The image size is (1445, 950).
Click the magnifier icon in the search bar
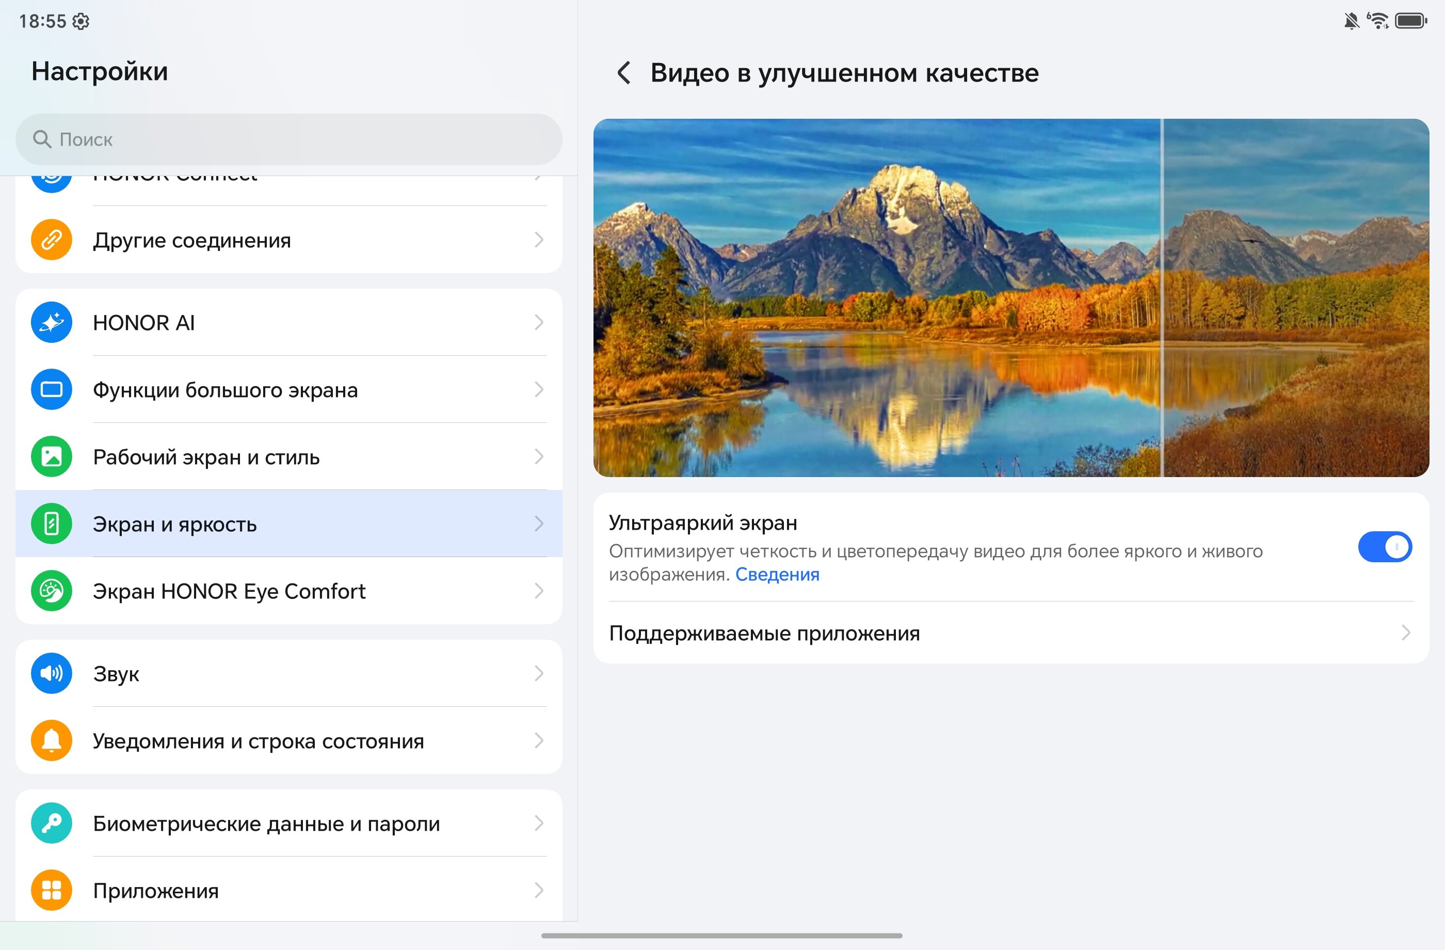pyautogui.click(x=42, y=139)
